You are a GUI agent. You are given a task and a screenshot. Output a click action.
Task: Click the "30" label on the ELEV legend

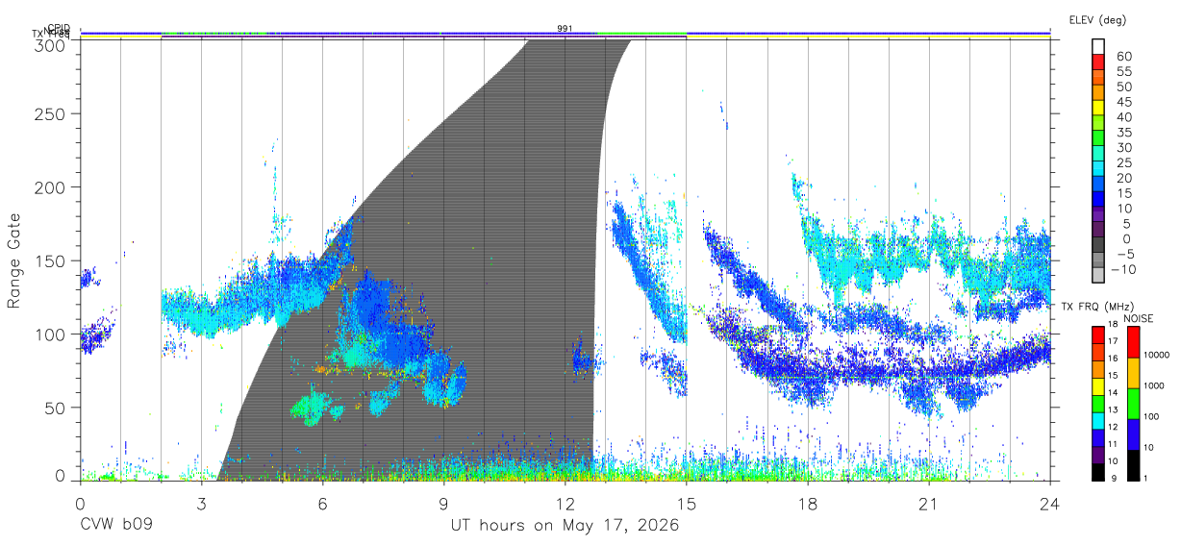coord(1123,148)
